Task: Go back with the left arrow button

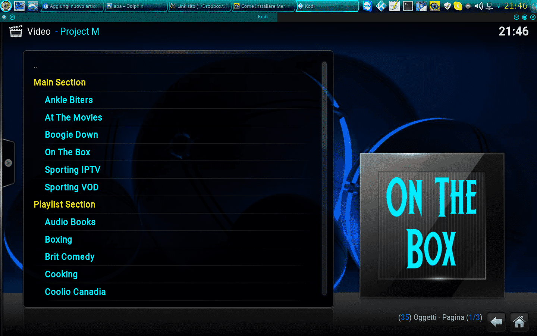Action: click(496, 322)
